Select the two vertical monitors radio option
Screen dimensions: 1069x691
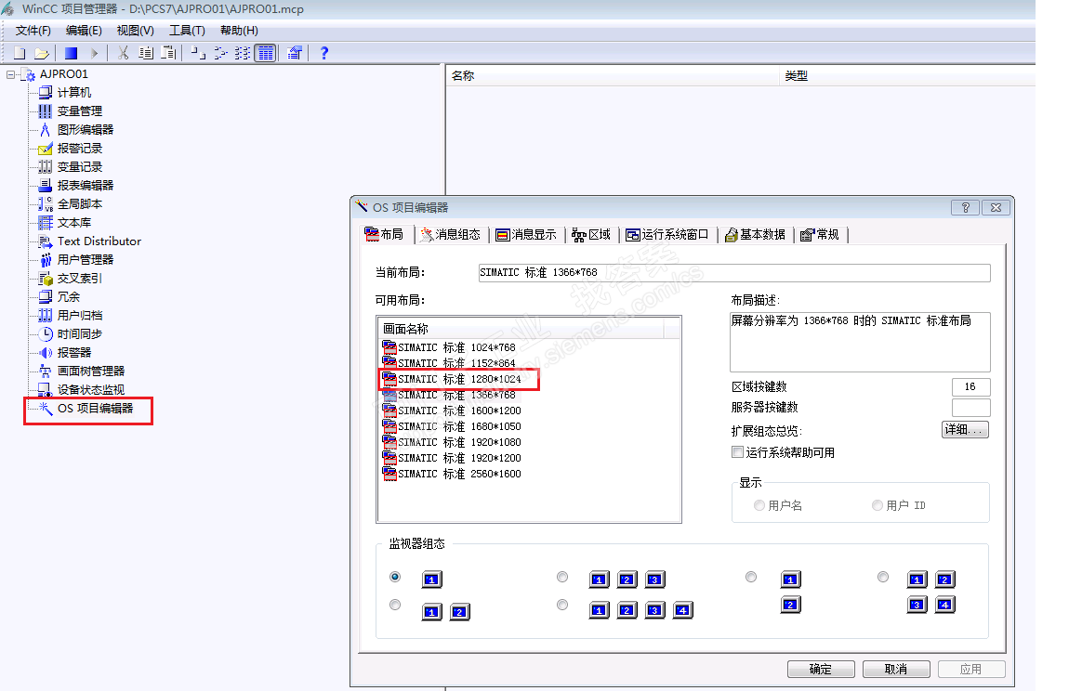pos(751,577)
